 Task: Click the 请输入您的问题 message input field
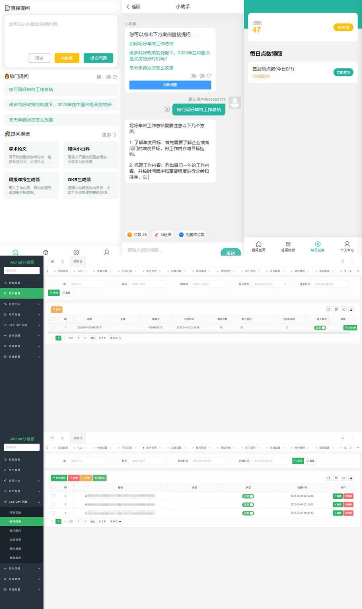point(161,250)
